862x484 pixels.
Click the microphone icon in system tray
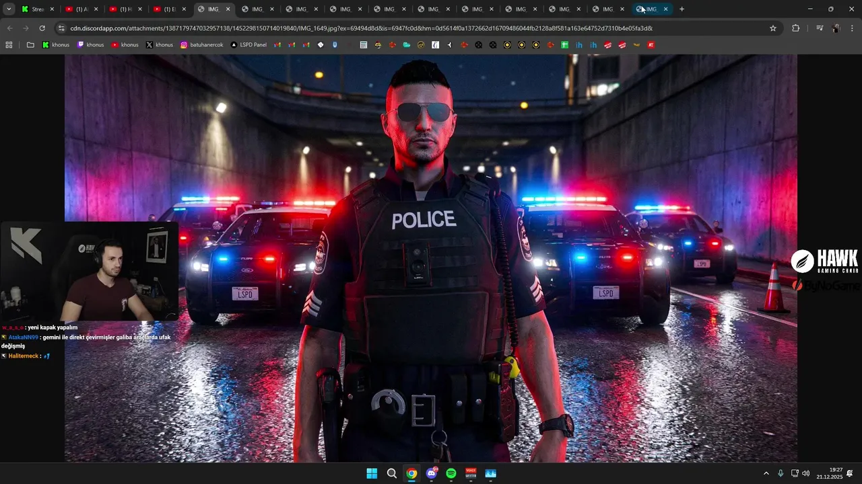pos(781,473)
